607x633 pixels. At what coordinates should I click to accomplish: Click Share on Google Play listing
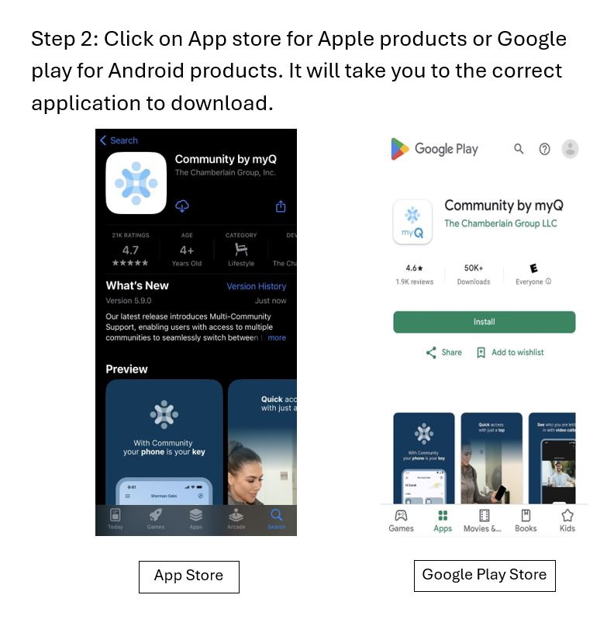(443, 352)
